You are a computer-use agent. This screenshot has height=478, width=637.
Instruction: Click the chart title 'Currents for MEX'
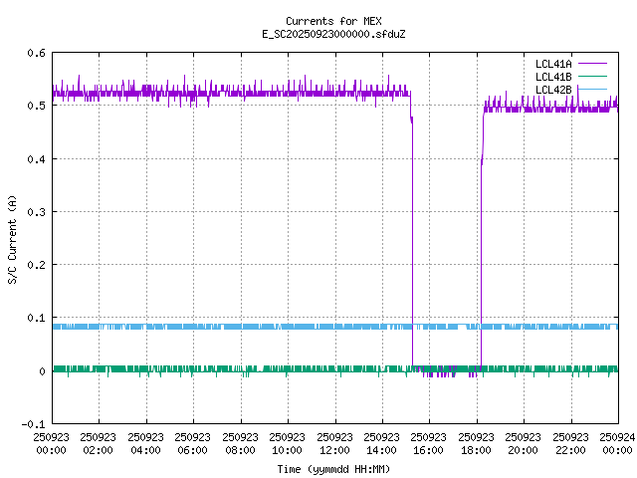tap(332, 21)
